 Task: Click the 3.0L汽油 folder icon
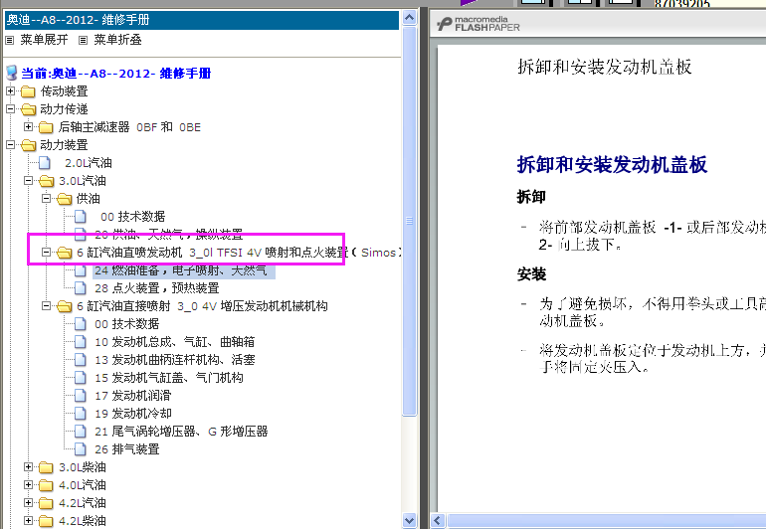pos(47,181)
